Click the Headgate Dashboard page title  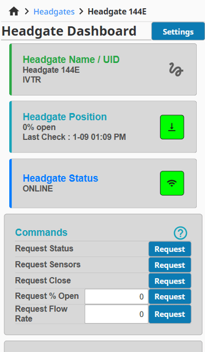69,31
